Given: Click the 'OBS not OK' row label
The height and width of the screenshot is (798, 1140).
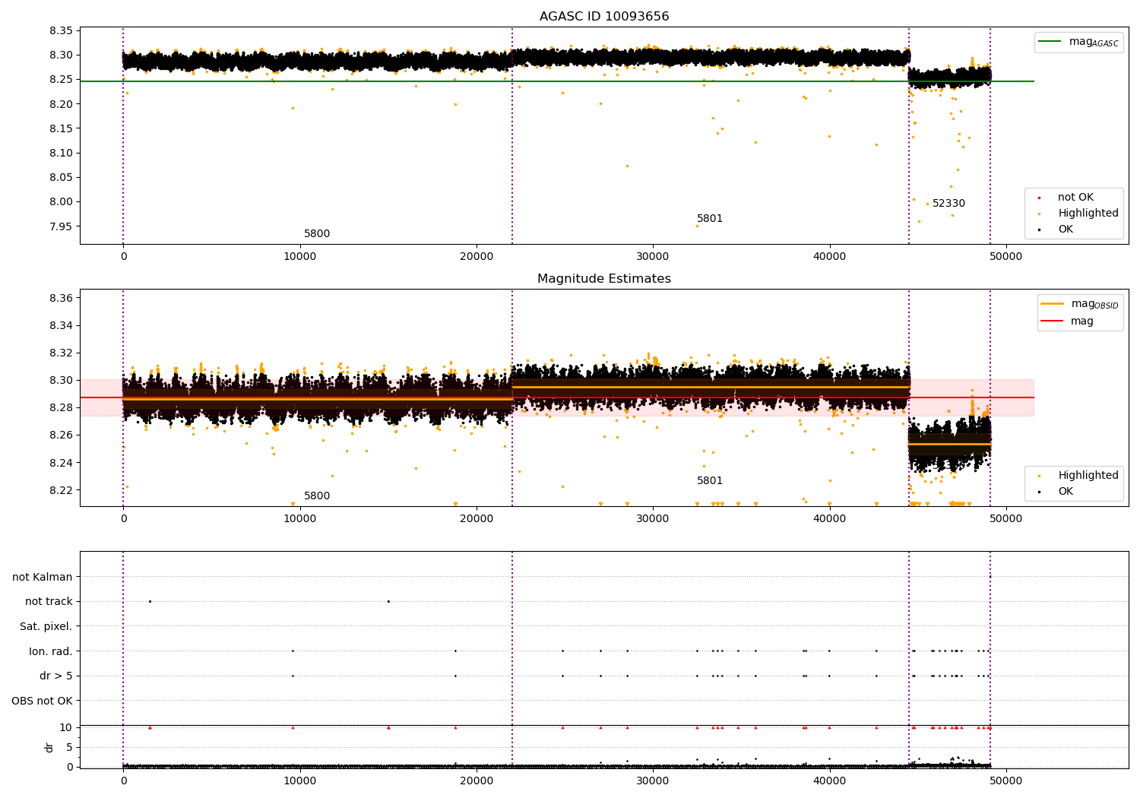Looking at the screenshot, I should 42,701.
